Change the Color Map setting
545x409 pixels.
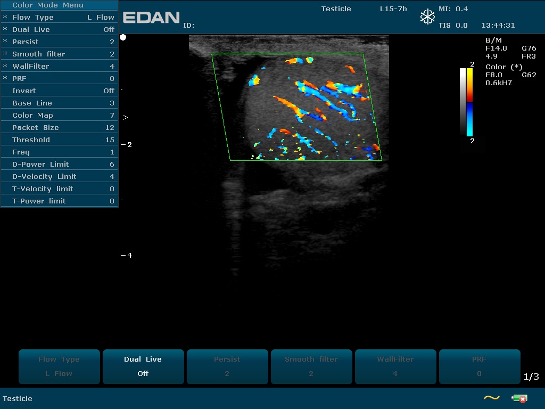pos(59,115)
